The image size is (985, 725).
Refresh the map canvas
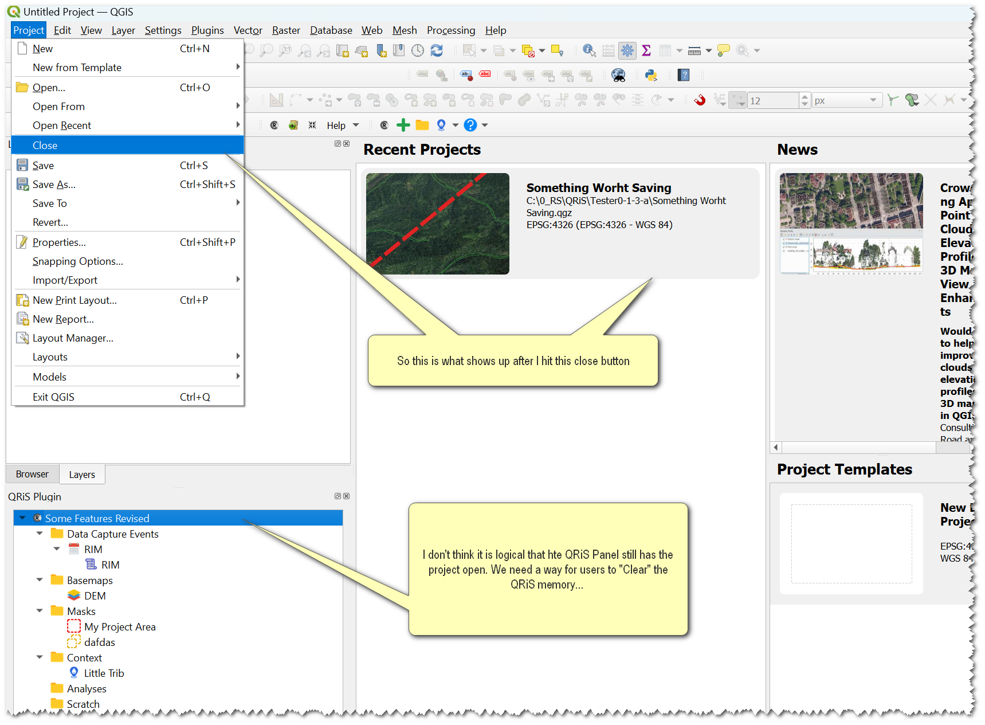pyautogui.click(x=437, y=50)
